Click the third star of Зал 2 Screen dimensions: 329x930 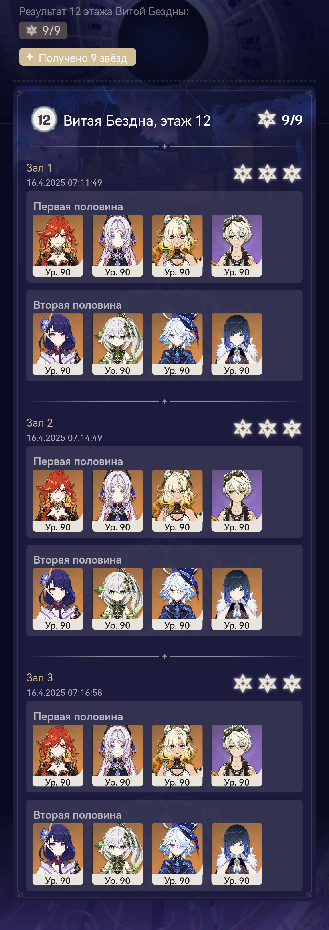[x=292, y=429]
